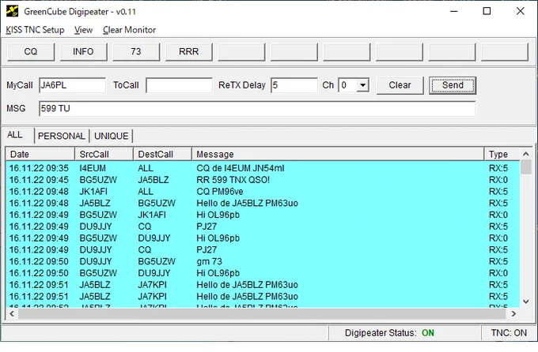Screen dimensions: 538x352
Task: Click the vertical scrollbar up arrow
Action: click(x=525, y=154)
